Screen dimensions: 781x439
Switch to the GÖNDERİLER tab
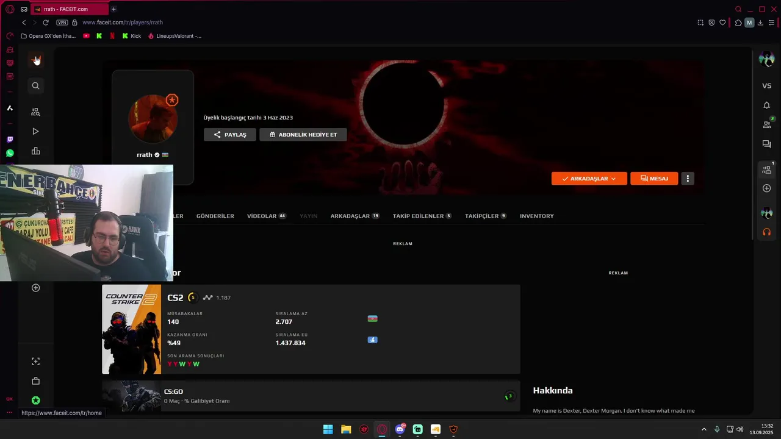pyautogui.click(x=215, y=216)
